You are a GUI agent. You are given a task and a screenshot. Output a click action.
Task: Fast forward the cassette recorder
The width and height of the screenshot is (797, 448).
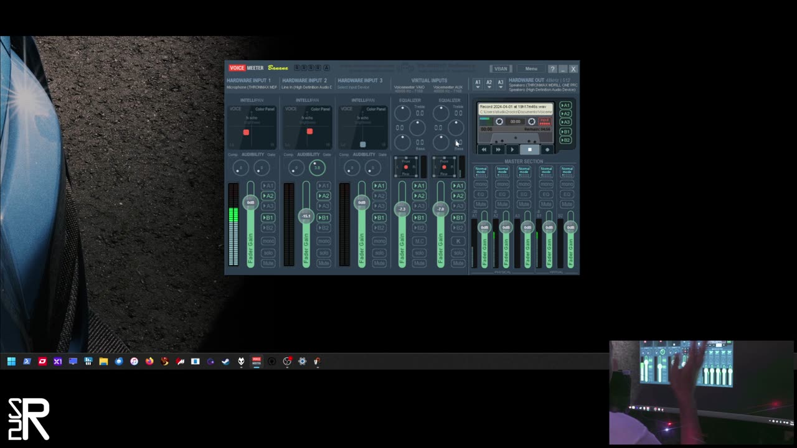(x=498, y=149)
